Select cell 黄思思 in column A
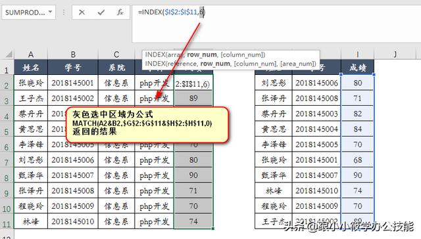This screenshot has height=239, width=421. tap(31, 129)
